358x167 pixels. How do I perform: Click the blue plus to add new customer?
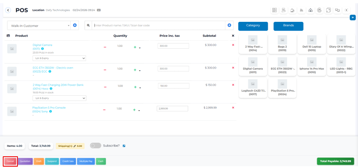[x=74, y=25]
